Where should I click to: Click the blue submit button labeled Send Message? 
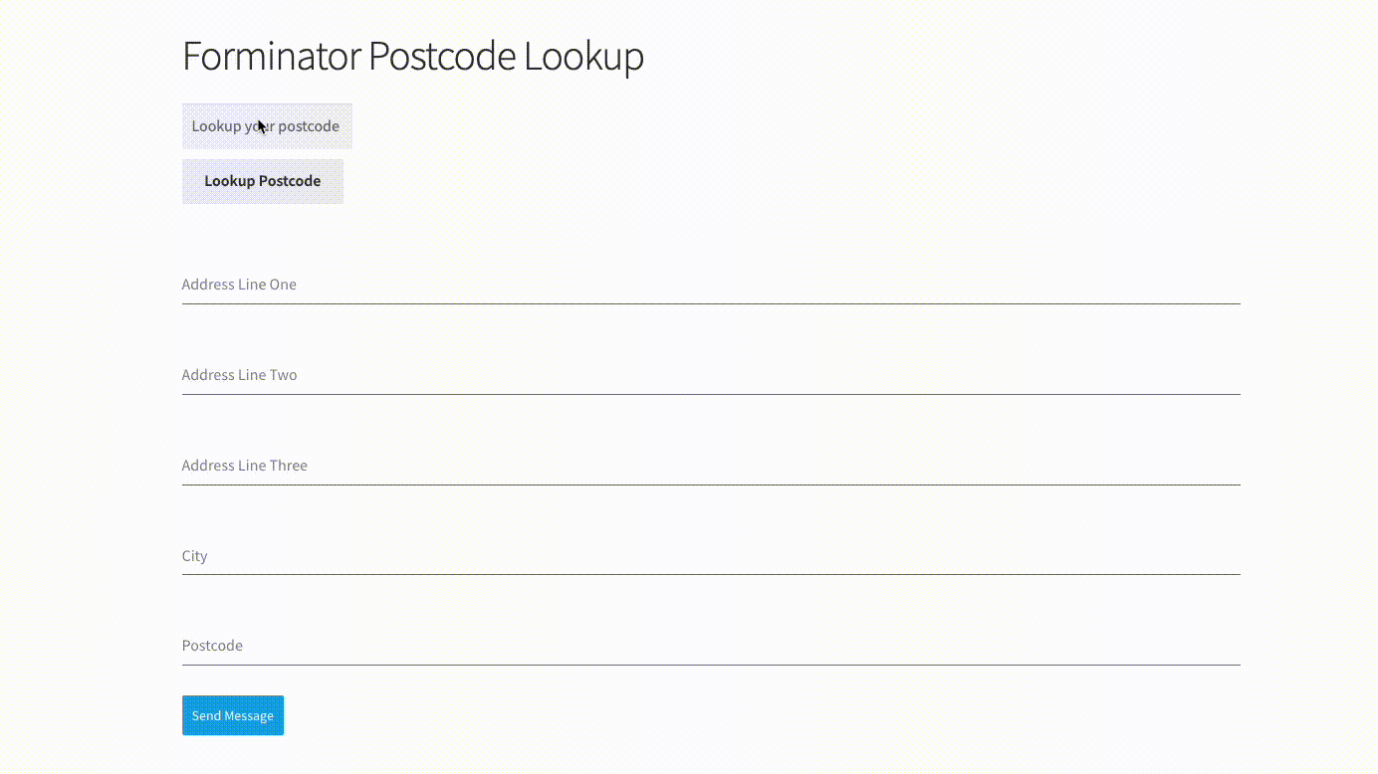[x=232, y=714]
